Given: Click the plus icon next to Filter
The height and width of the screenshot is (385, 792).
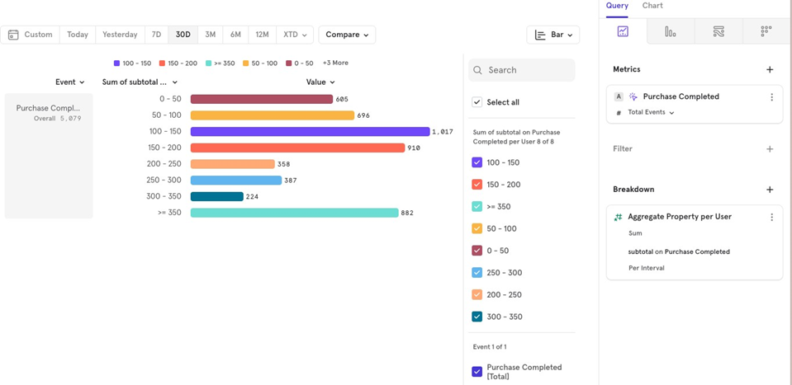Looking at the screenshot, I should pyautogui.click(x=770, y=149).
